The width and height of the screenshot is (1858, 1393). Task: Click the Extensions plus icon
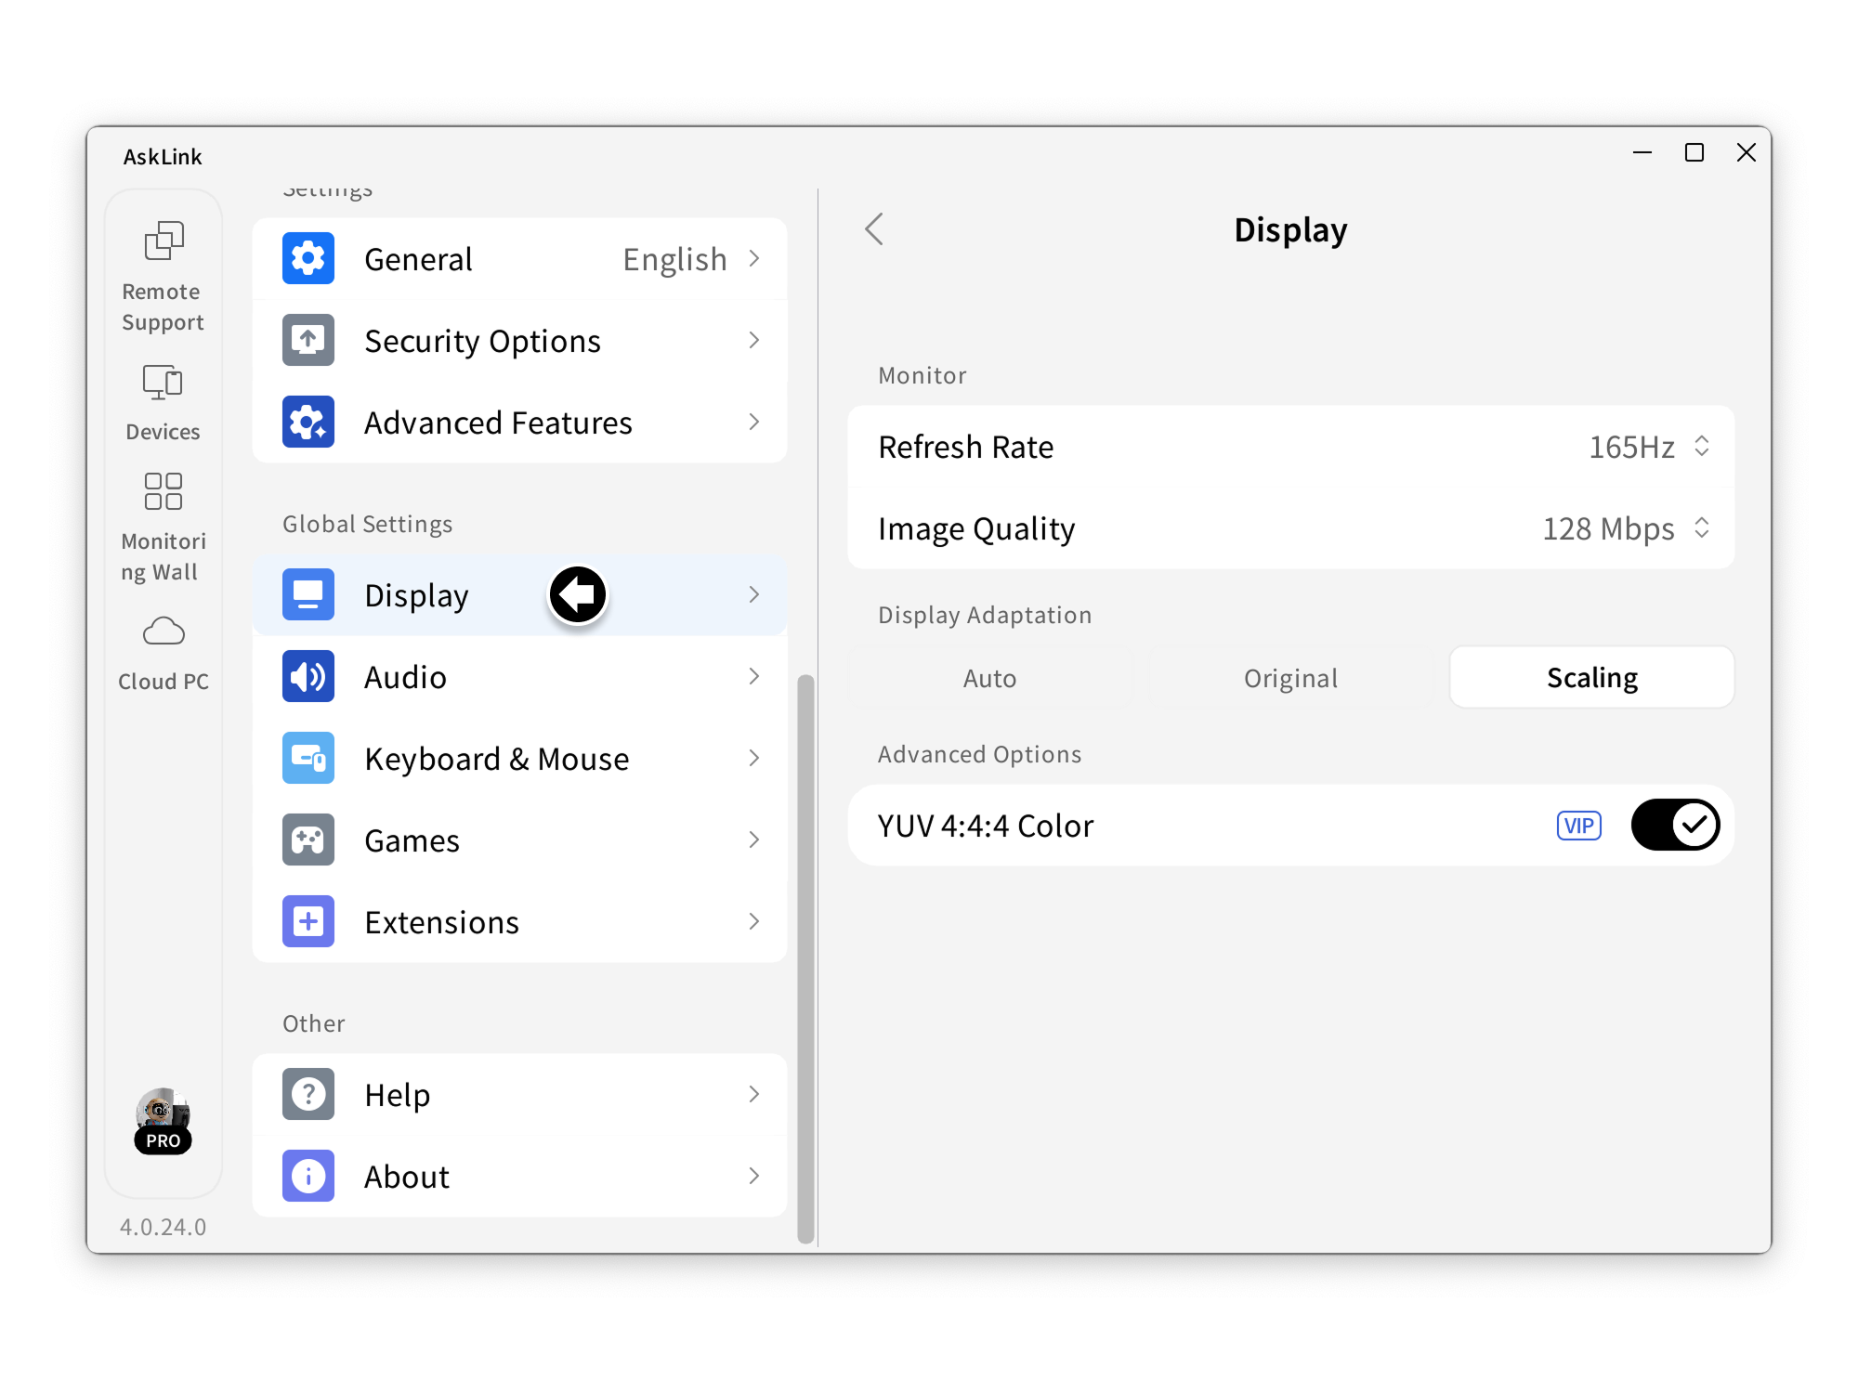308,922
